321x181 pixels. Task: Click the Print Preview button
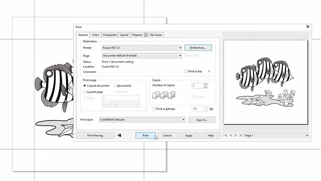click(x=95, y=136)
